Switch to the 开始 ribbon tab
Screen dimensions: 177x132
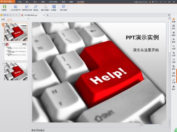[x=19, y=2]
